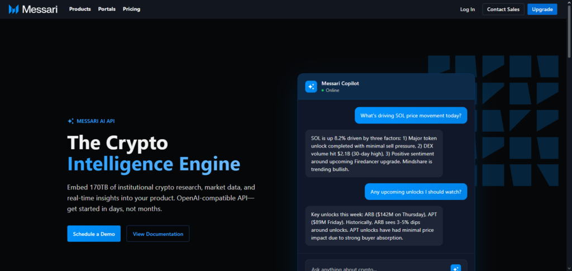
Task: Click the Messari logo icon
Action: click(13, 9)
